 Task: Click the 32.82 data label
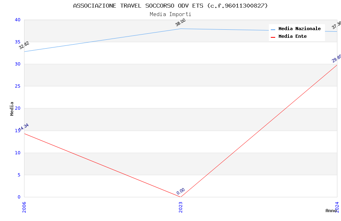coord(24,45)
